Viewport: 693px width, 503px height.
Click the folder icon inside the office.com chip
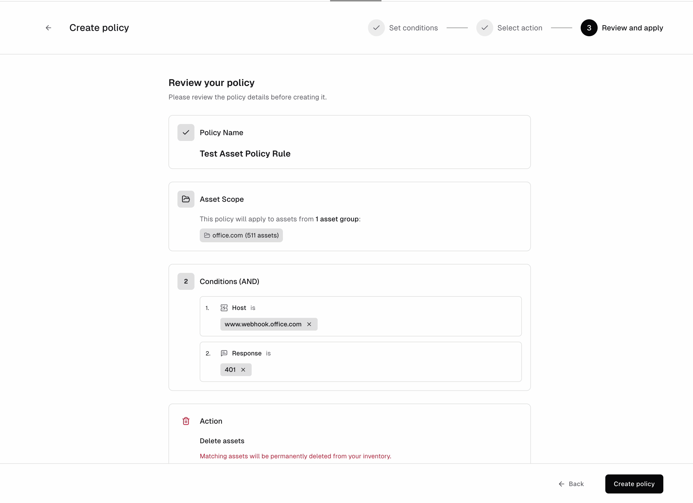(207, 235)
